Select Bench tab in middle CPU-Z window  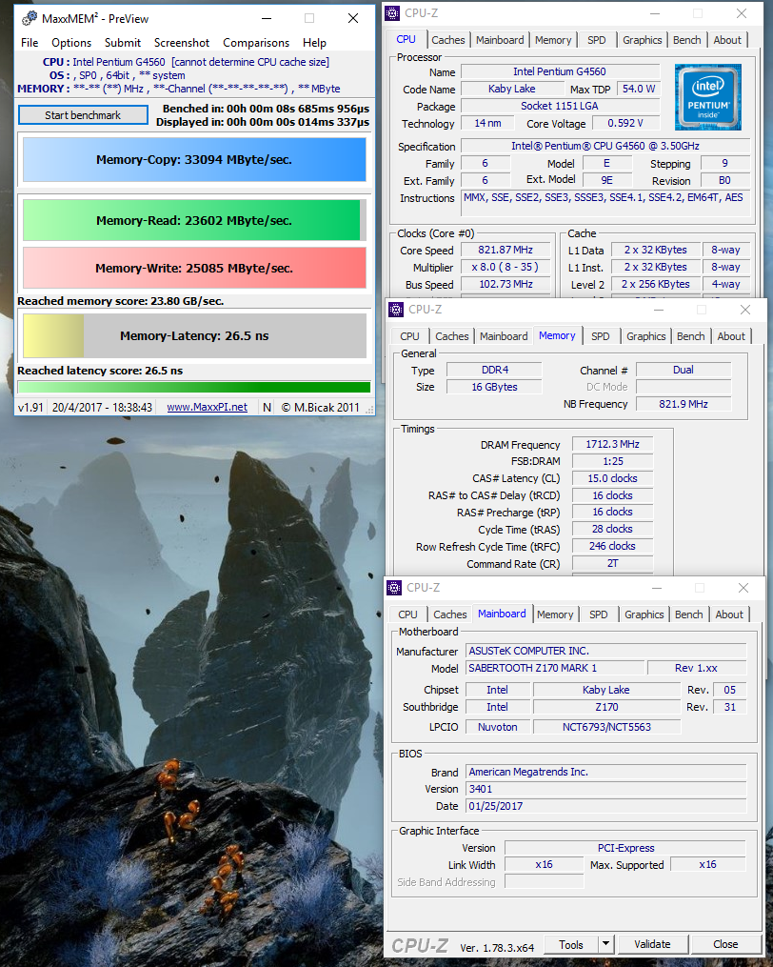coord(690,336)
